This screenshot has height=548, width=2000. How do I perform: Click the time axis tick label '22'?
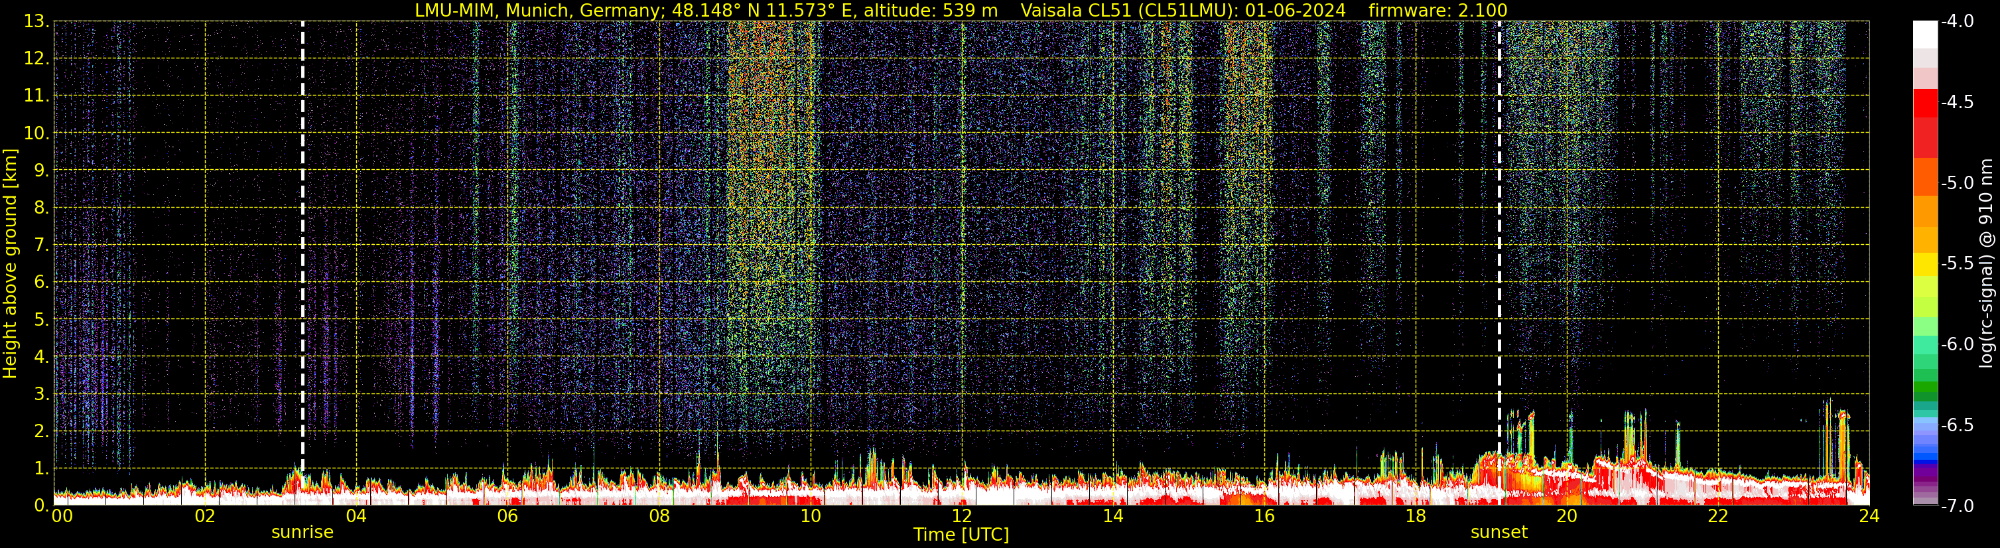click(1718, 517)
